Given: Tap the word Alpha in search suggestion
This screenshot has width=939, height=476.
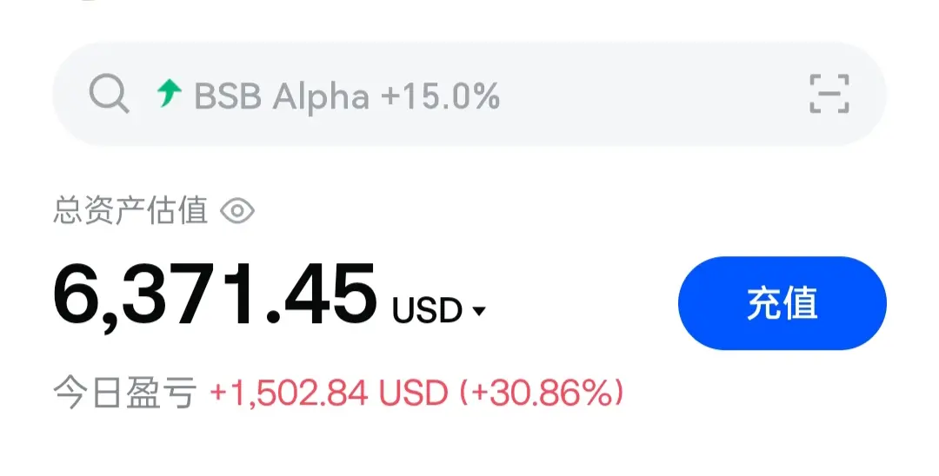Looking at the screenshot, I should (320, 97).
